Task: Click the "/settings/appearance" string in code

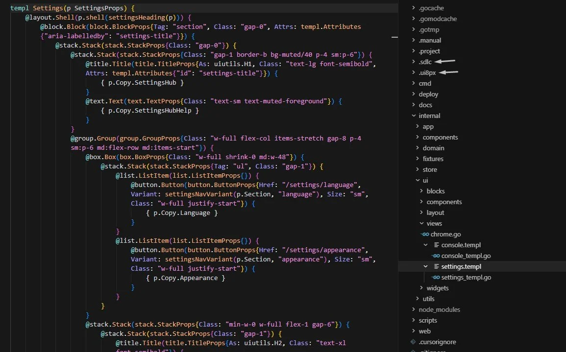Action: [323, 250]
